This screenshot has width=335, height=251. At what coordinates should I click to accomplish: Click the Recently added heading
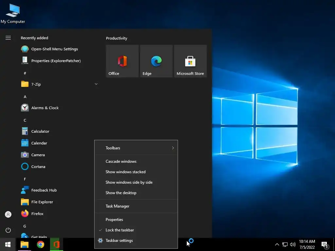(x=34, y=38)
